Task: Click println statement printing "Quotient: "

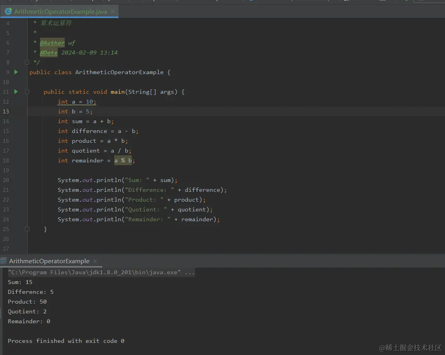Action: pyautogui.click(x=135, y=209)
